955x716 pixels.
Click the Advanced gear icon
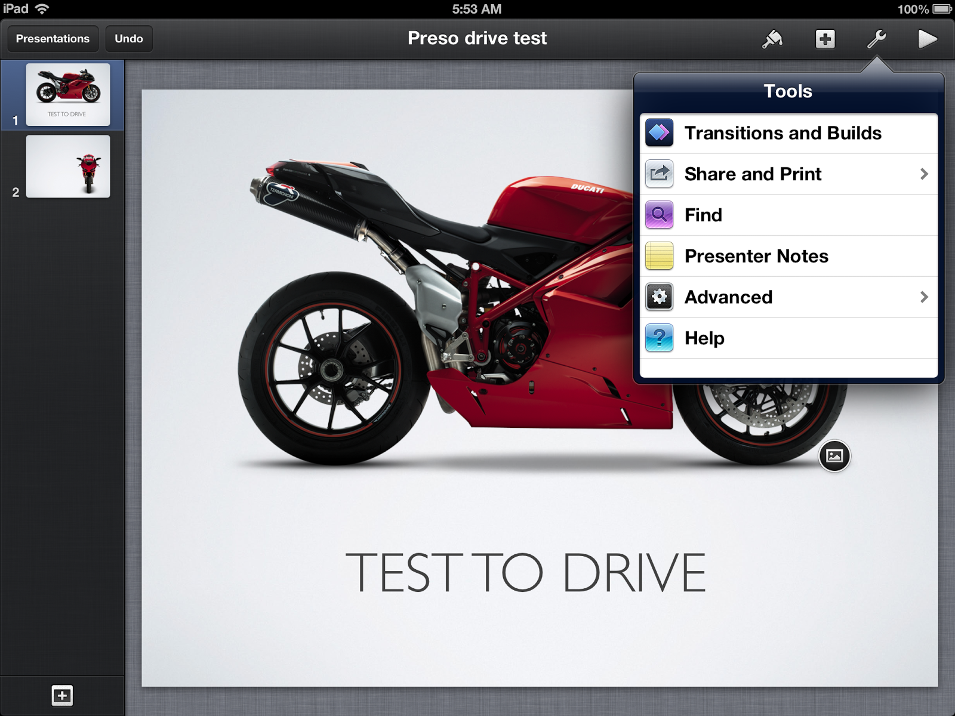tap(660, 297)
